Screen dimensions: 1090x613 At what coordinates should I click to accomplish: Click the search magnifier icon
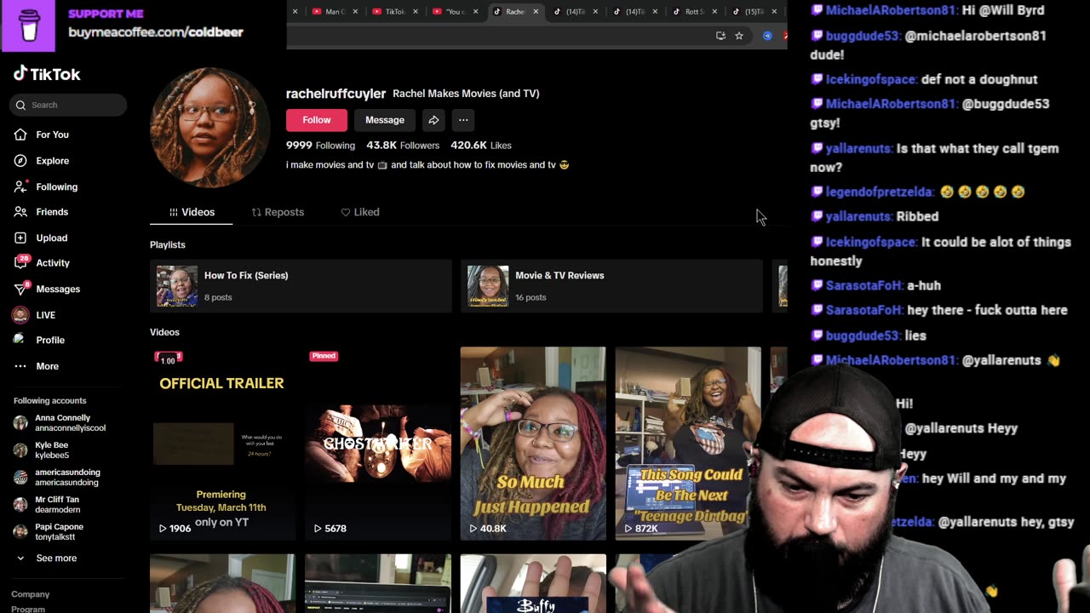tap(20, 105)
